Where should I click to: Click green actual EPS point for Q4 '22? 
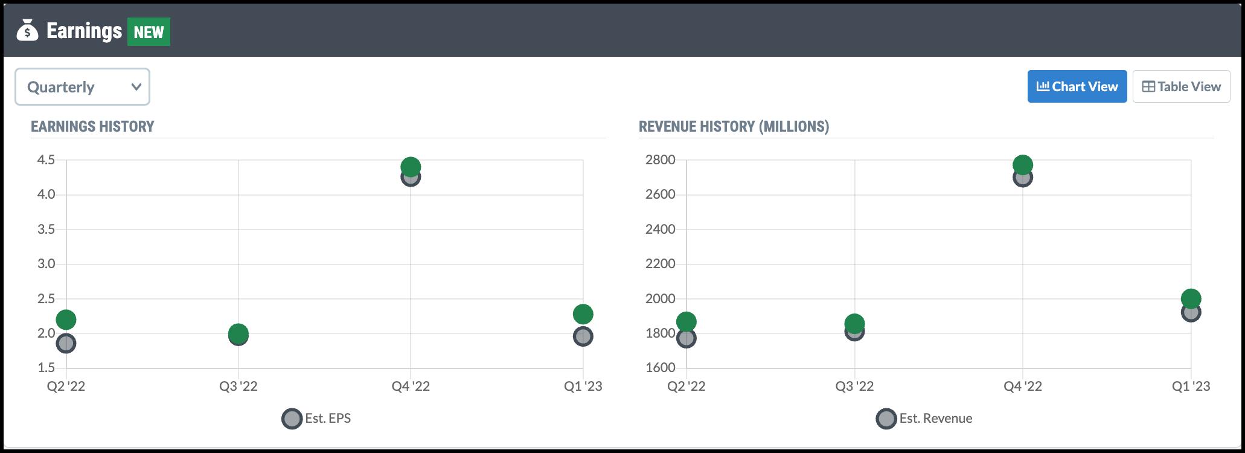(x=411, y=165)
